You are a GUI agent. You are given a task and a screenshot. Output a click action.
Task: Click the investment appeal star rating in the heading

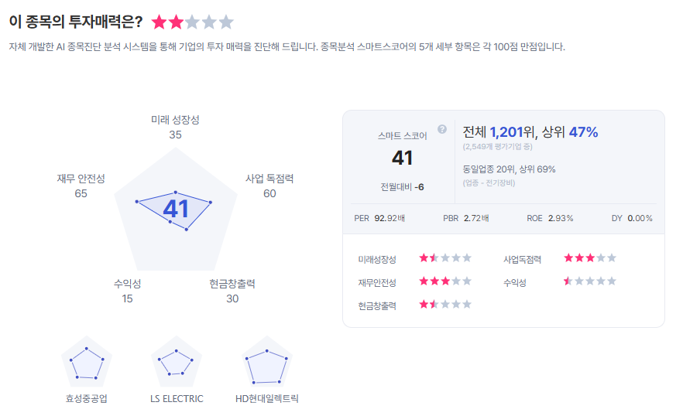tap(192, 22)
